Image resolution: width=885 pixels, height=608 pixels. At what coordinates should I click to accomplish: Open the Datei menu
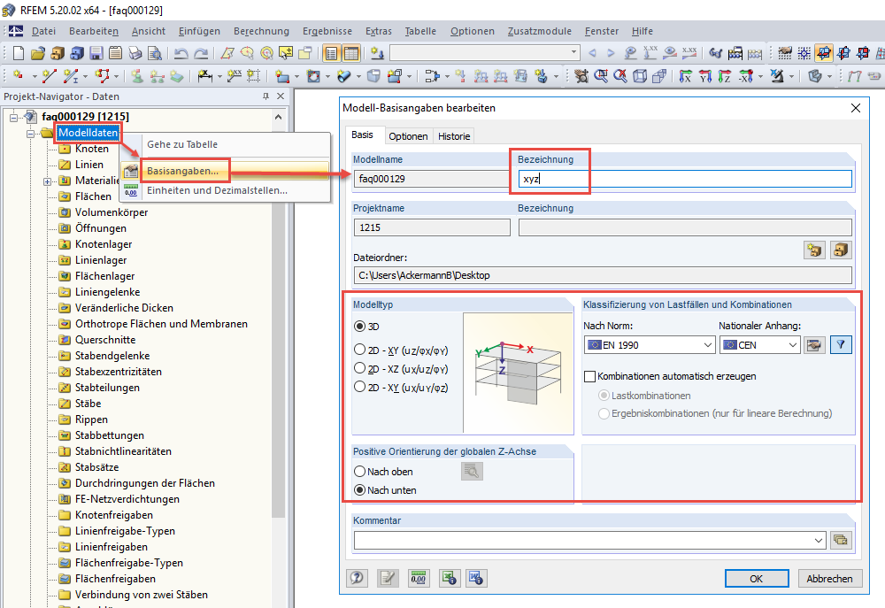pos(43,31)
